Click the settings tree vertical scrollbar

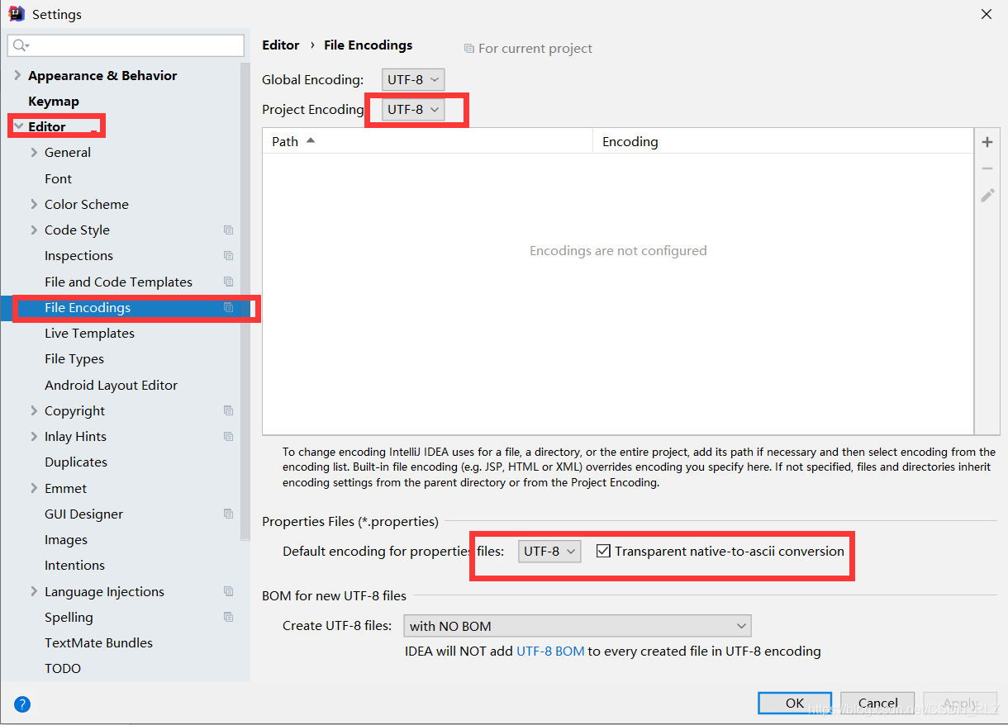click(x=245, y=301)
